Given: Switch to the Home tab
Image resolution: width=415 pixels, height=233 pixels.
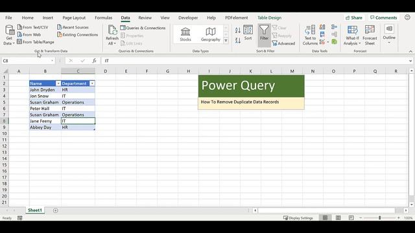Looking at the screenshot, I should point(27,17).
